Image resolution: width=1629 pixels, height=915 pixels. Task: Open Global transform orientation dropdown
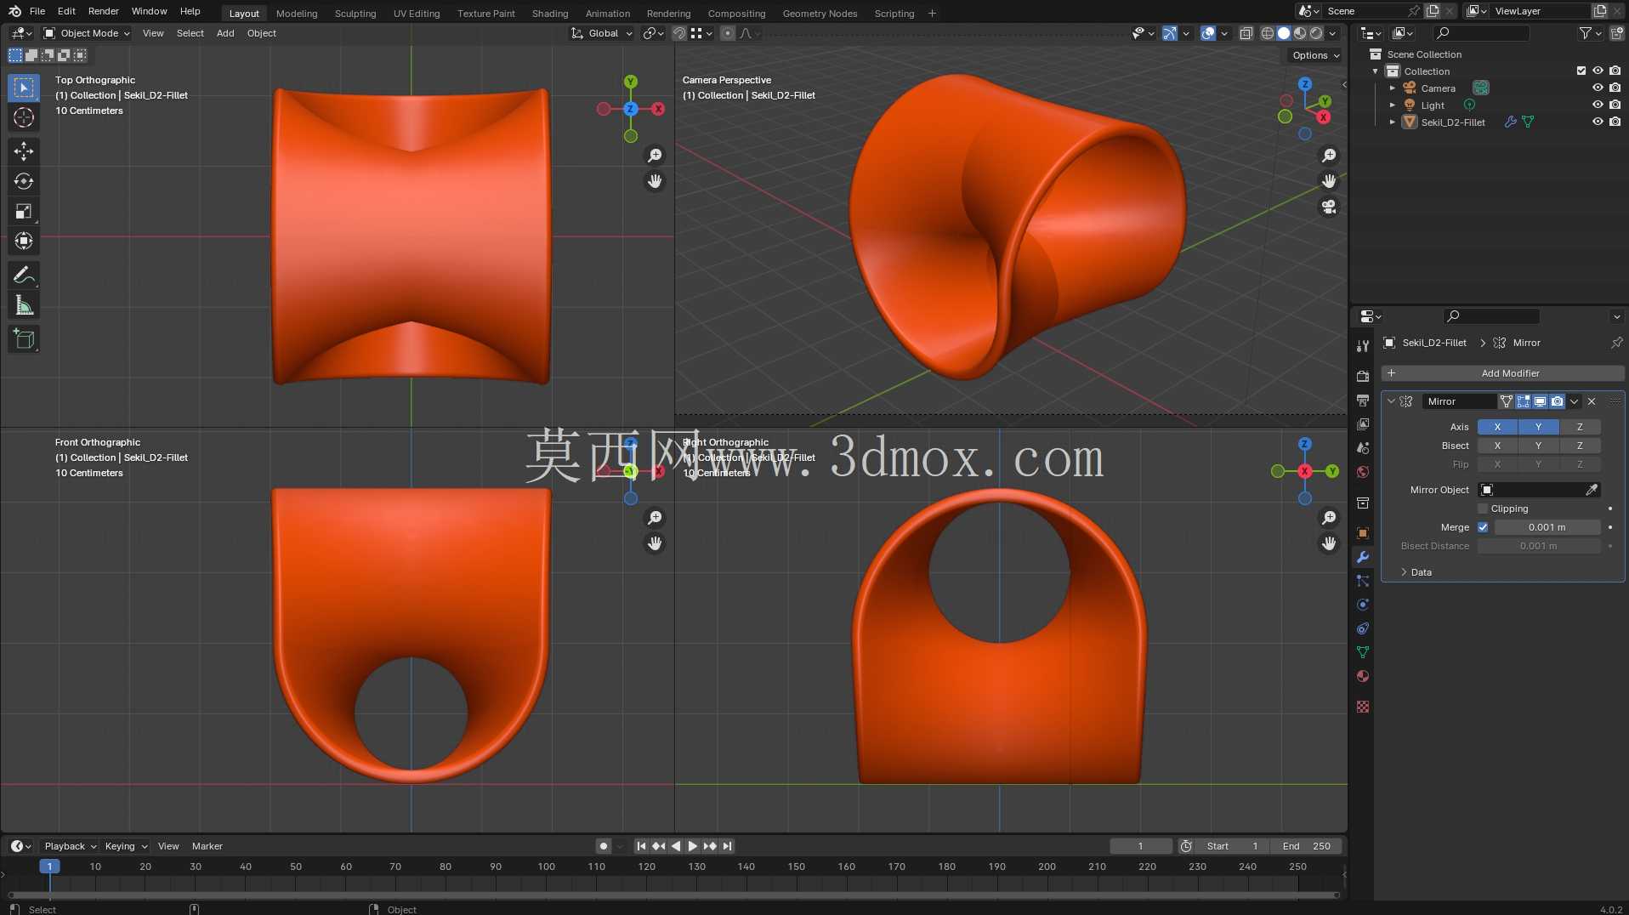[x=602, y=33]
